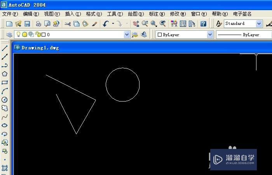Screen dimensions: 272x175
Task: Toggle layer 0 lock padlock
Action: (x=38, y=34)
